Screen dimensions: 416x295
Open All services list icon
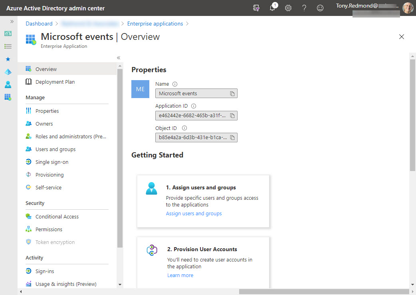[8, 46]
